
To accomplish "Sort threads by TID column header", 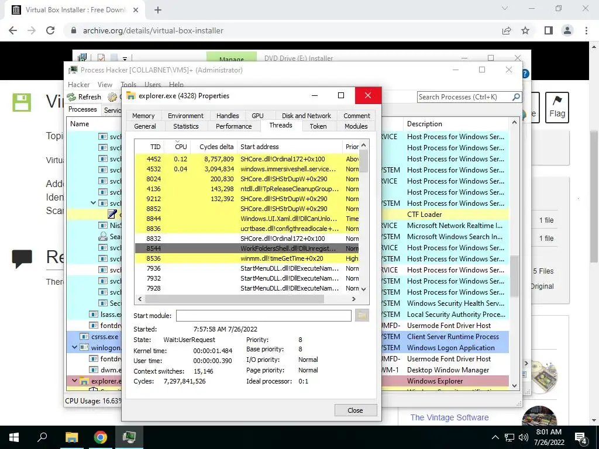I will pyautogui.click(x=149, y=147).
